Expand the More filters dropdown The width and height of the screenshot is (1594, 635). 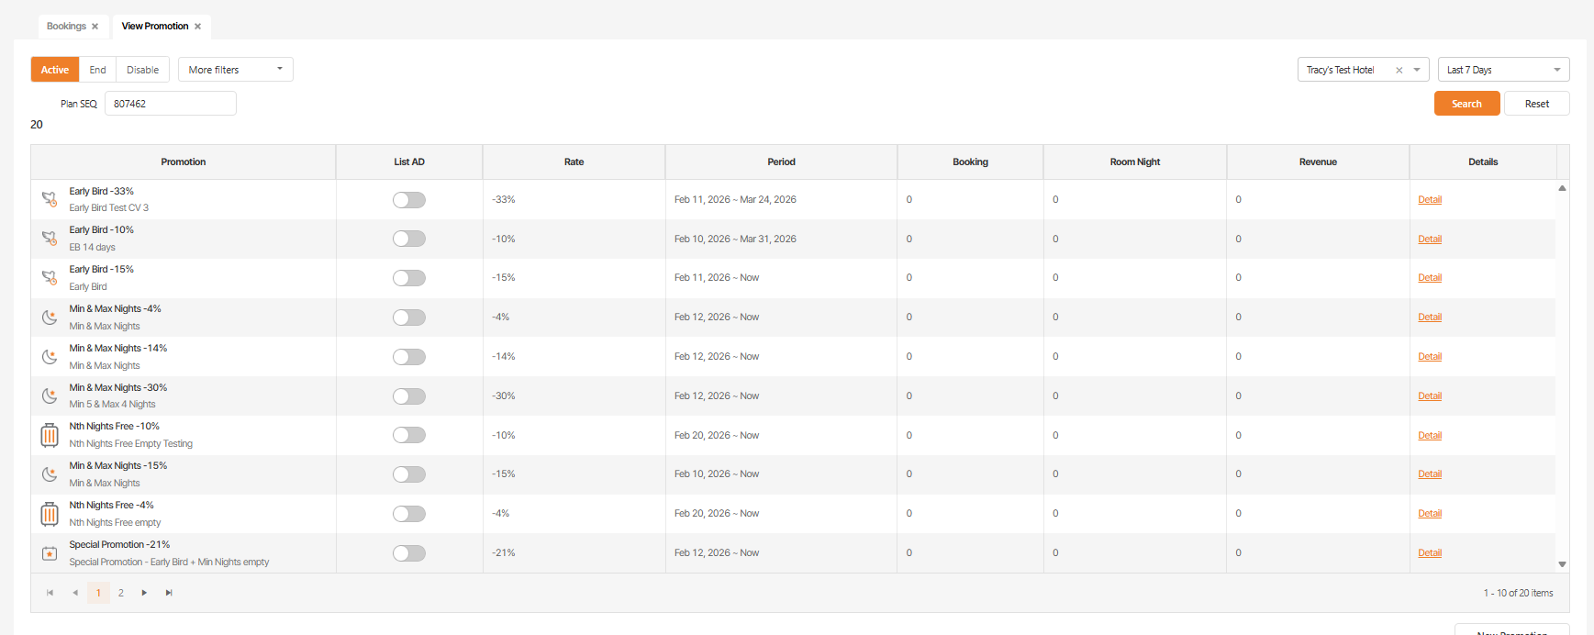[x=235, y=70]
